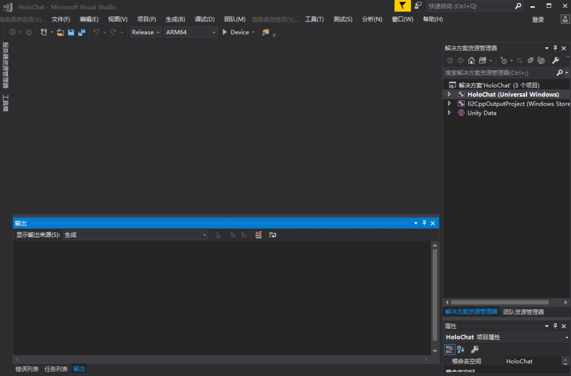Open Properties wrench in Solution Explorer toolbar
The width and height of the screenshot is (571, 376).
click(555, 61)
